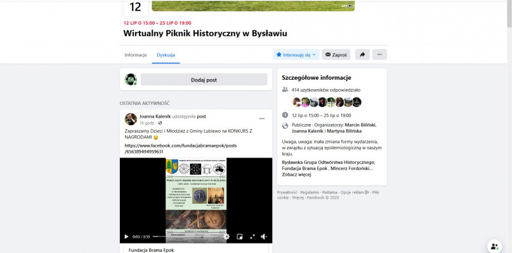Open Joanna Kalenik's profile picture in the post
This screenshot has height=253, width=512.
coord(131,119)
